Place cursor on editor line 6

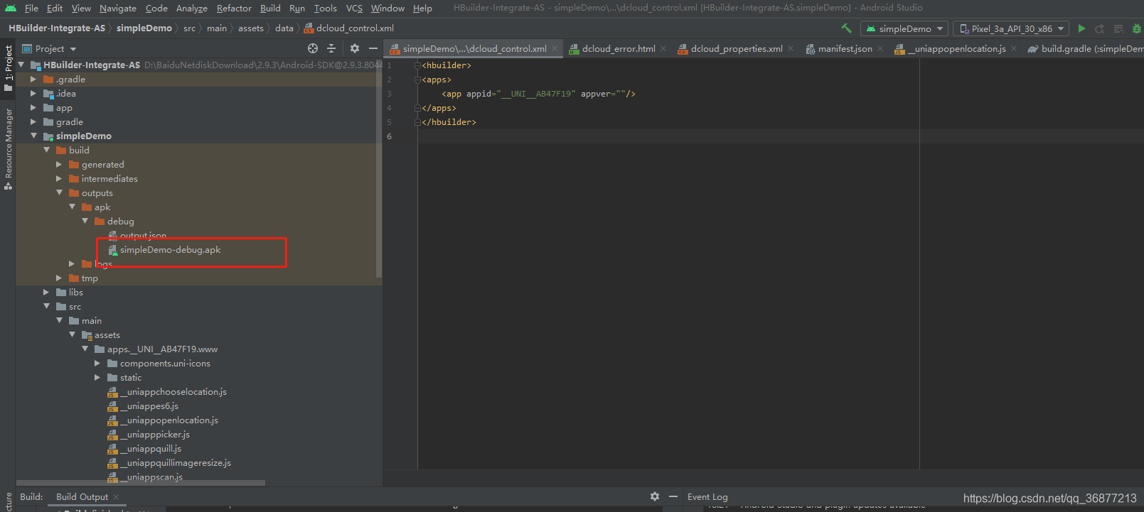pos(668,136)
